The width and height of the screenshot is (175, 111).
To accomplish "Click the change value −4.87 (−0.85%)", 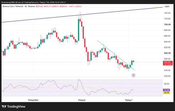I will [75, 6].
